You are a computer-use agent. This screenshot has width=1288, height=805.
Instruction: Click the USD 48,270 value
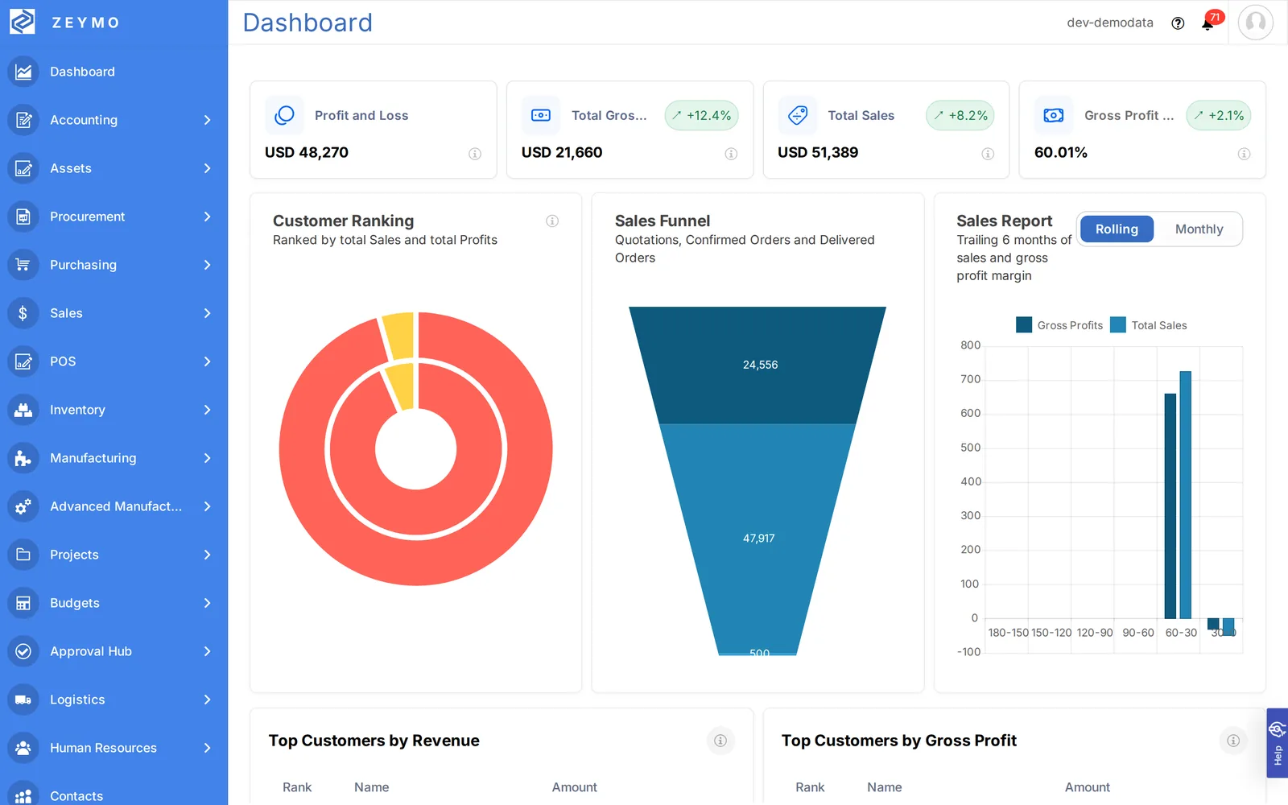tap(307, 152)
